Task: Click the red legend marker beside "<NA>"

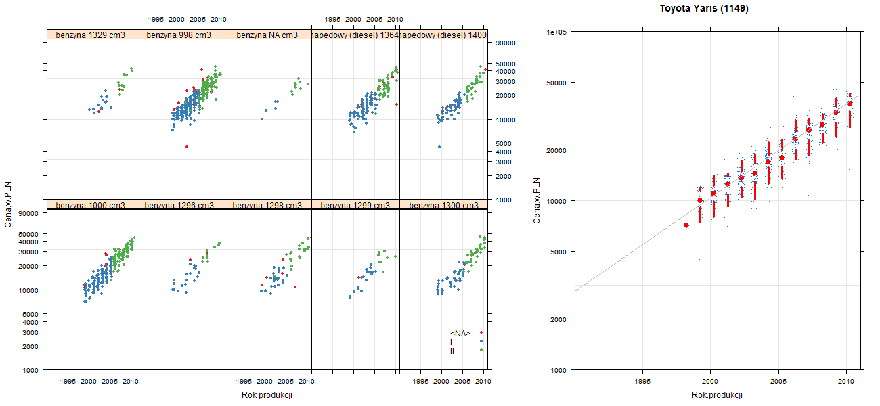Action: coord(481,332)
